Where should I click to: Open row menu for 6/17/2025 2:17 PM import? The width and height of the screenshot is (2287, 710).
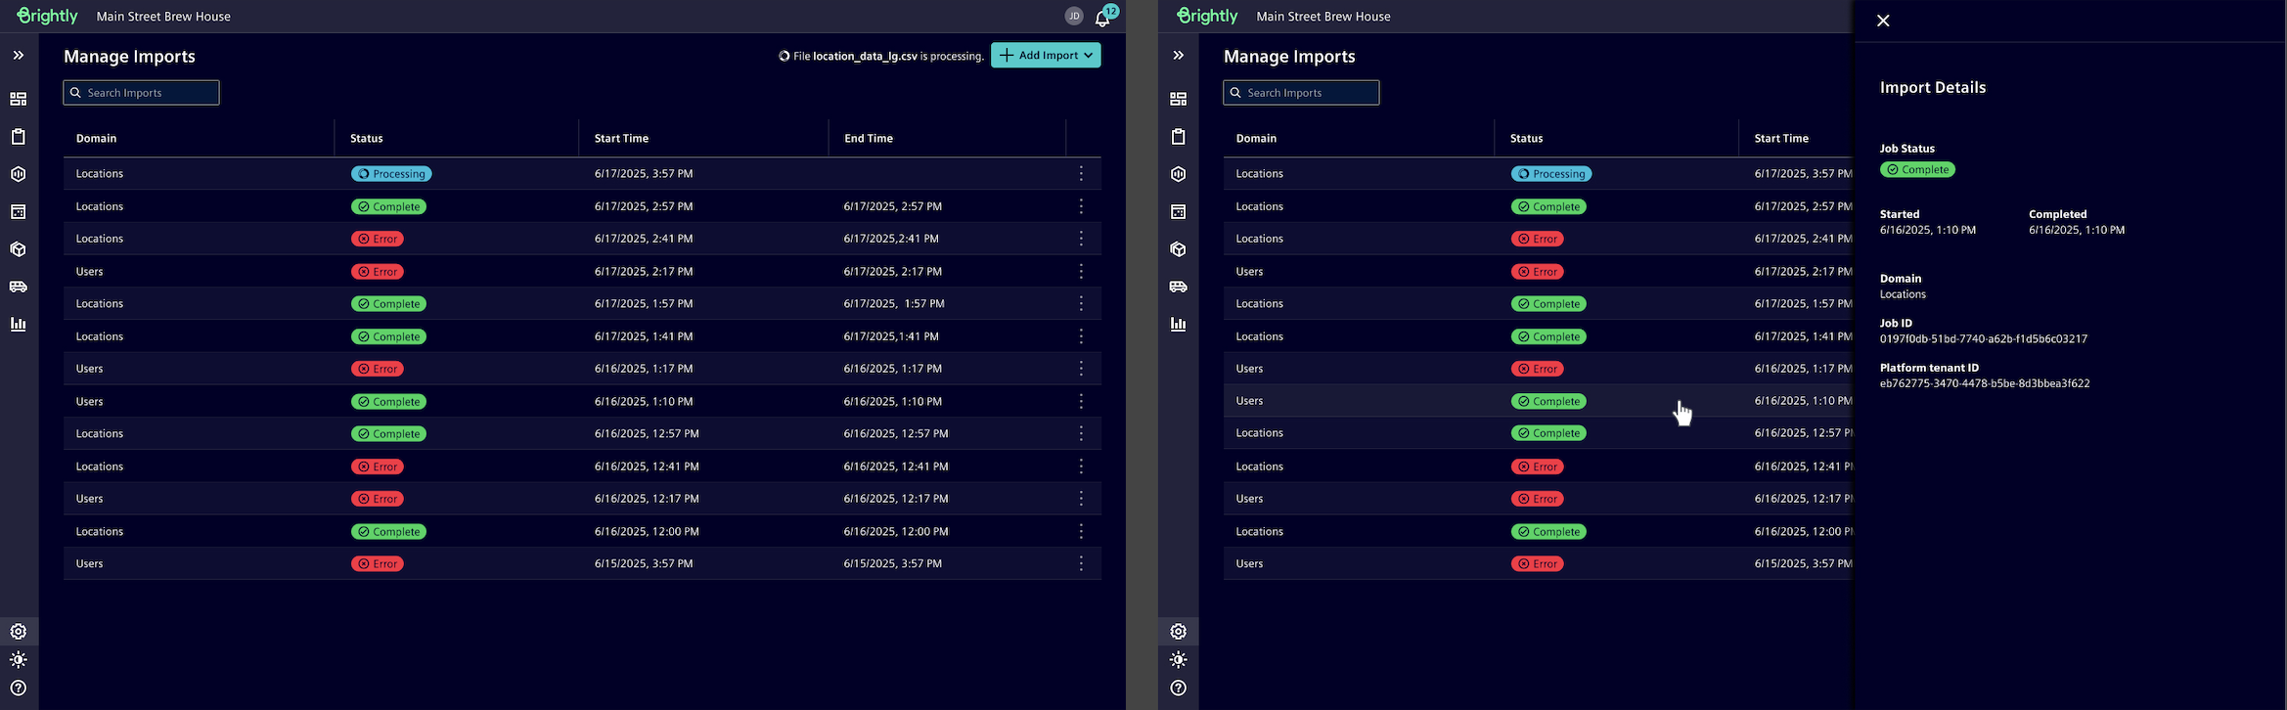(1081, 272)
